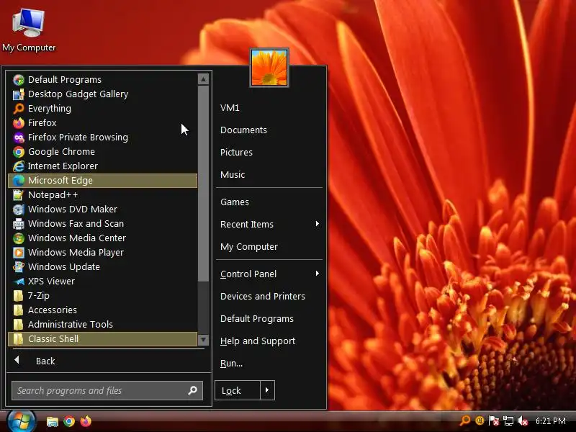Launch Google Chrome from programs list
The image size is (576, 432).
coord(19,152)
